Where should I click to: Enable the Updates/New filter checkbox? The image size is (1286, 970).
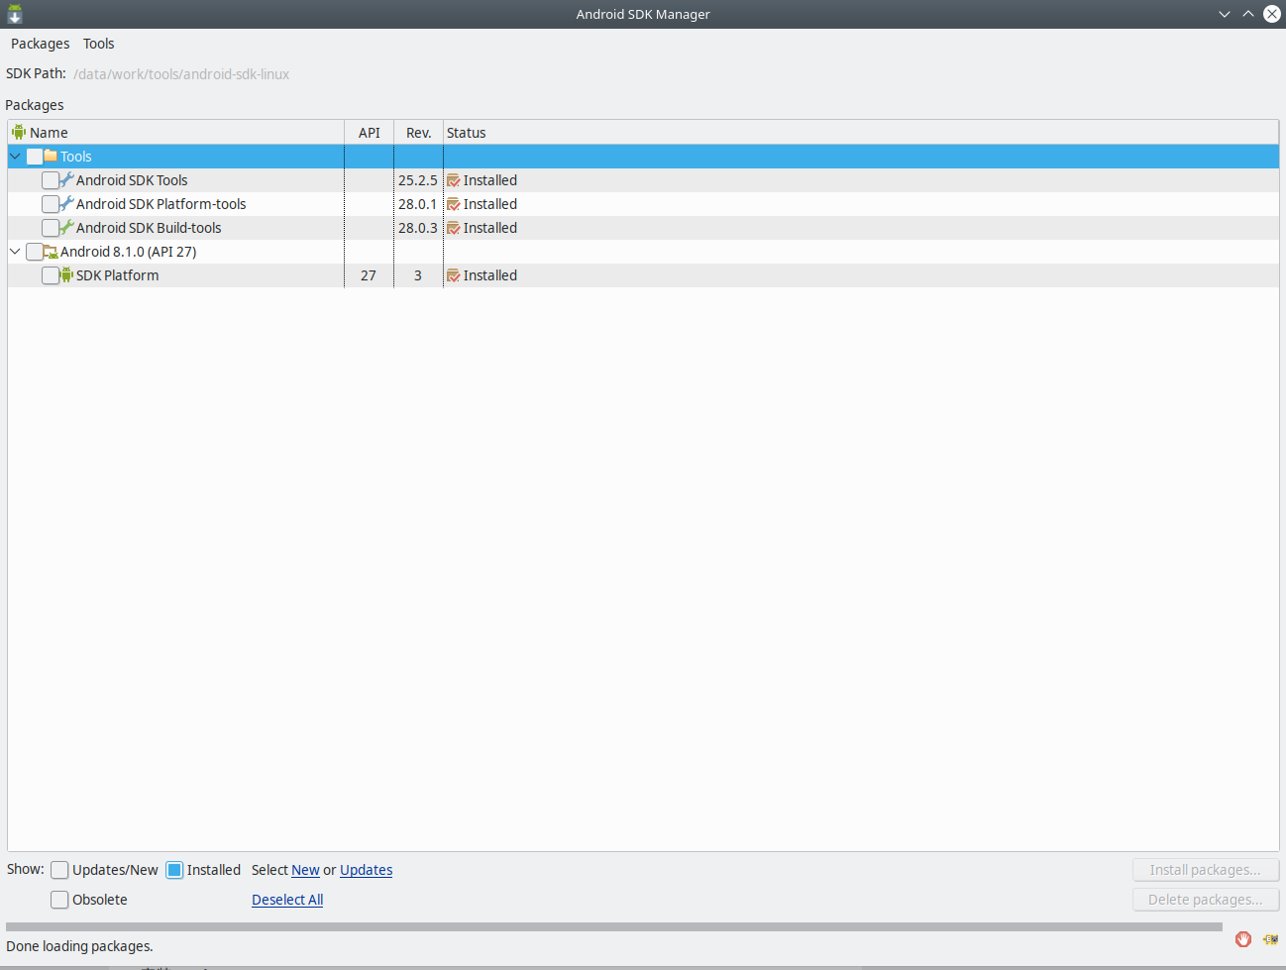(59, 870)
